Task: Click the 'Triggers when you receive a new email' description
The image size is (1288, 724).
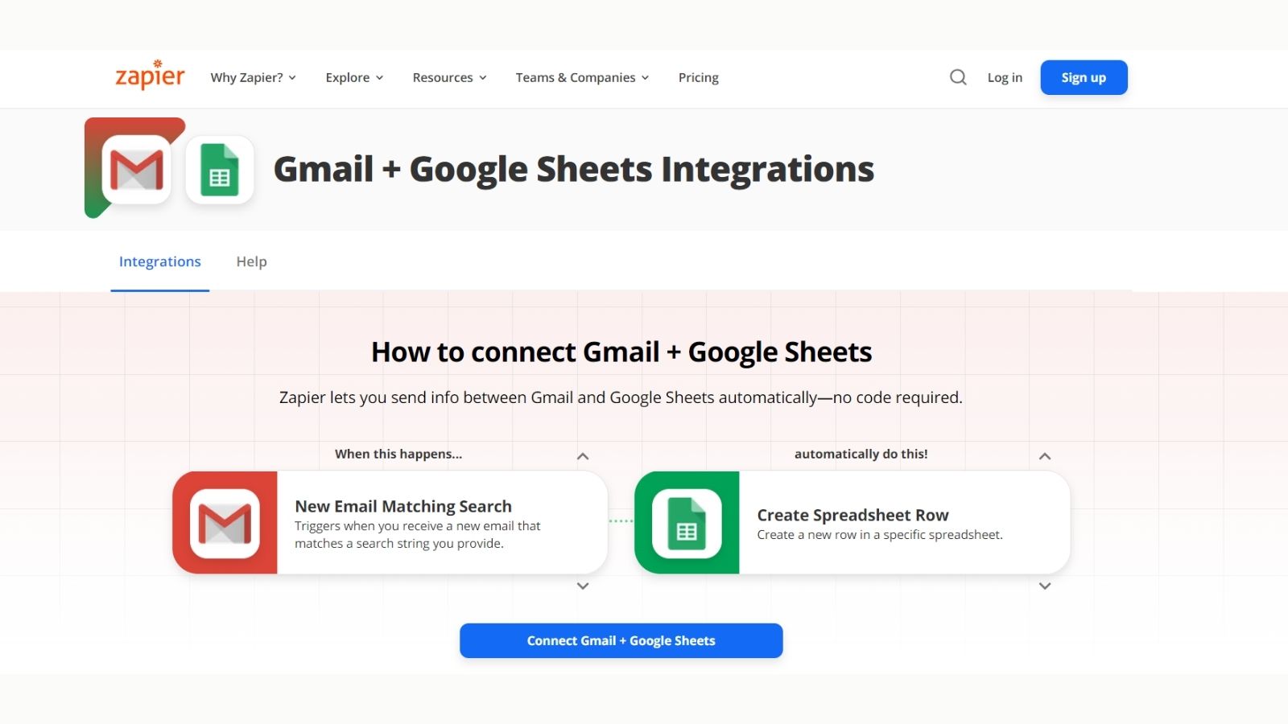Action: 417,535
